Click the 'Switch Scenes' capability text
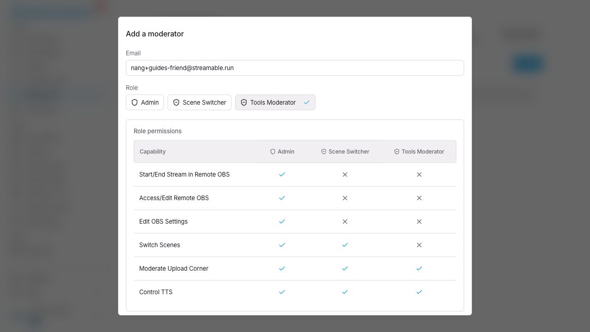The width and height of the screenshot is (590, 332). [x=159, y=245]
